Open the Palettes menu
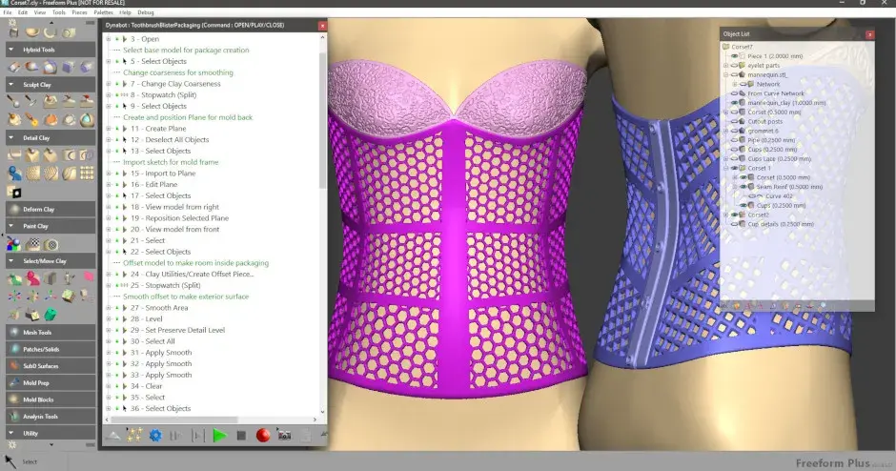This screenshot has height=471, width=896. [104, 12]
